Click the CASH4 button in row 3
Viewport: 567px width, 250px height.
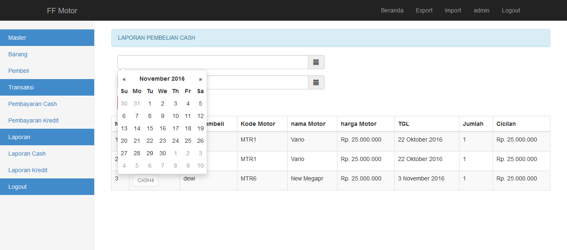point(146,180)
